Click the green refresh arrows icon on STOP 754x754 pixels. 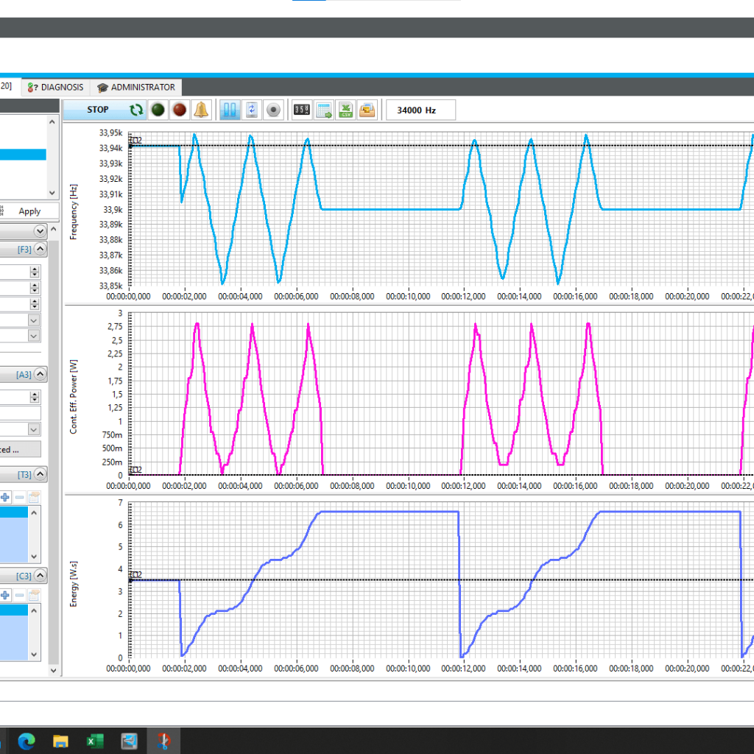click(x=136, y=110)
